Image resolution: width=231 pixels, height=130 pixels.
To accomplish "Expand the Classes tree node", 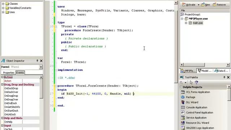I will tap(3, 4).
